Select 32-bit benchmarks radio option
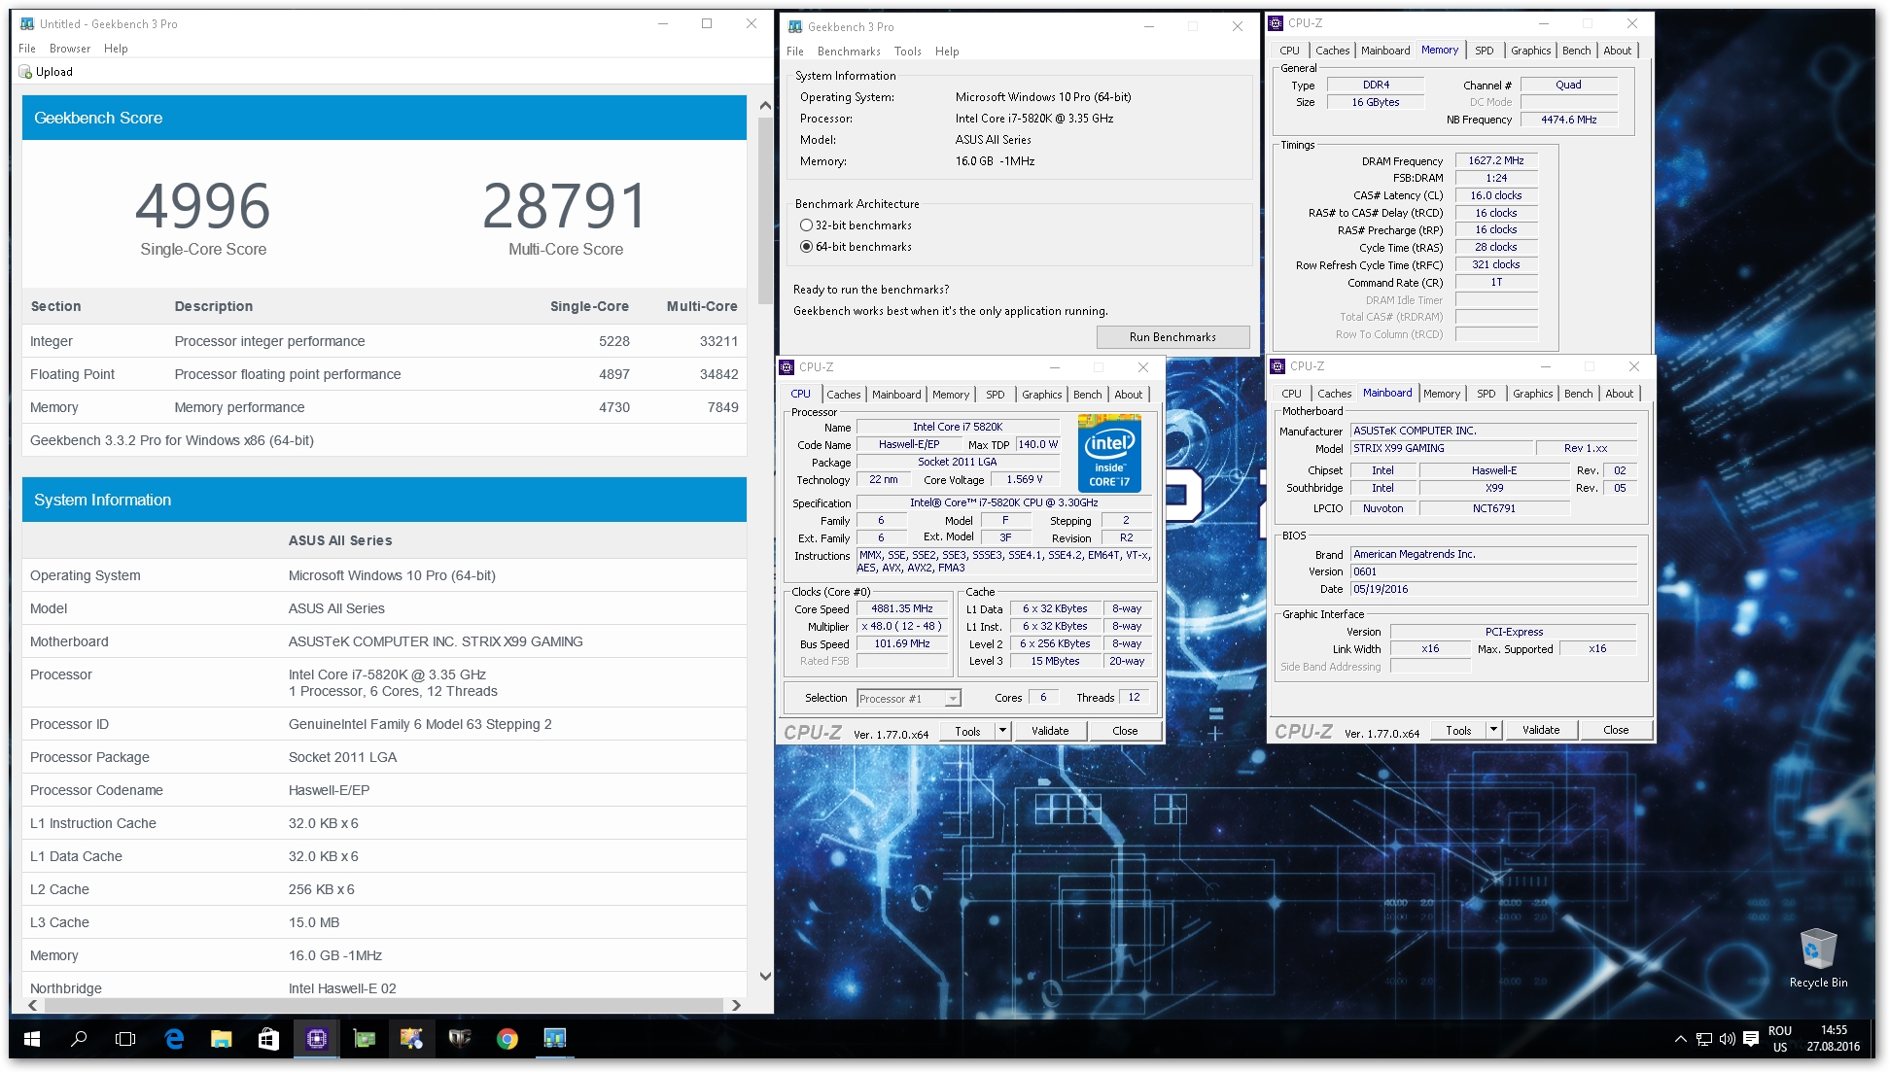This screenshot has width=1889, height=1072. [806, 225]
